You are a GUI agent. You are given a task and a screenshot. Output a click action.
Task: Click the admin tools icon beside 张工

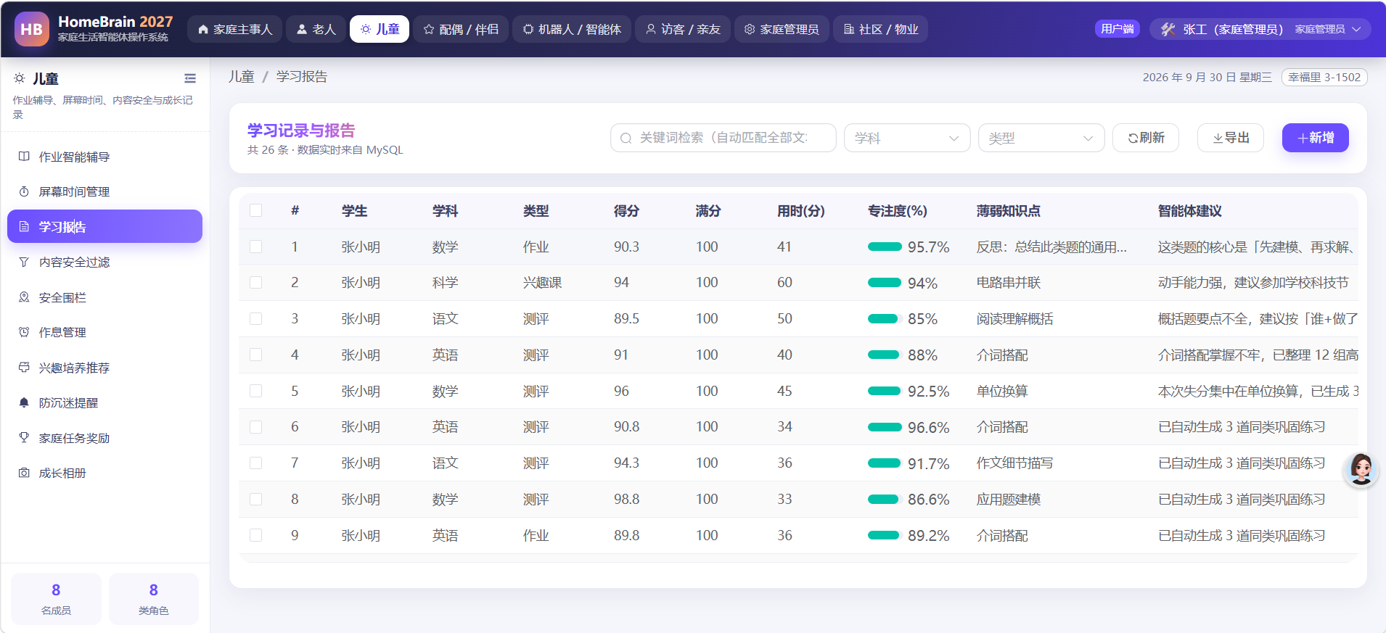1168,29
